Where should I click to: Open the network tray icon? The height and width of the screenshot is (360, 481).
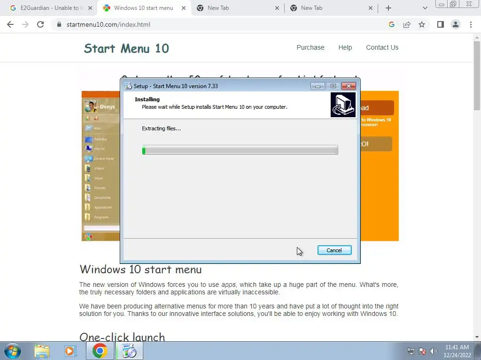[411, 351]
